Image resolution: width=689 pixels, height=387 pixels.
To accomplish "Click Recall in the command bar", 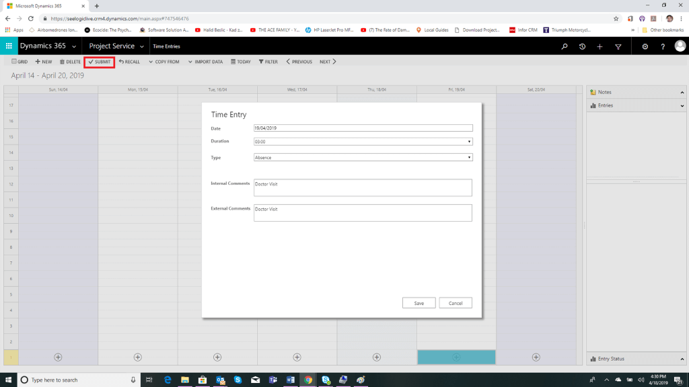I will tap(129, 62).
